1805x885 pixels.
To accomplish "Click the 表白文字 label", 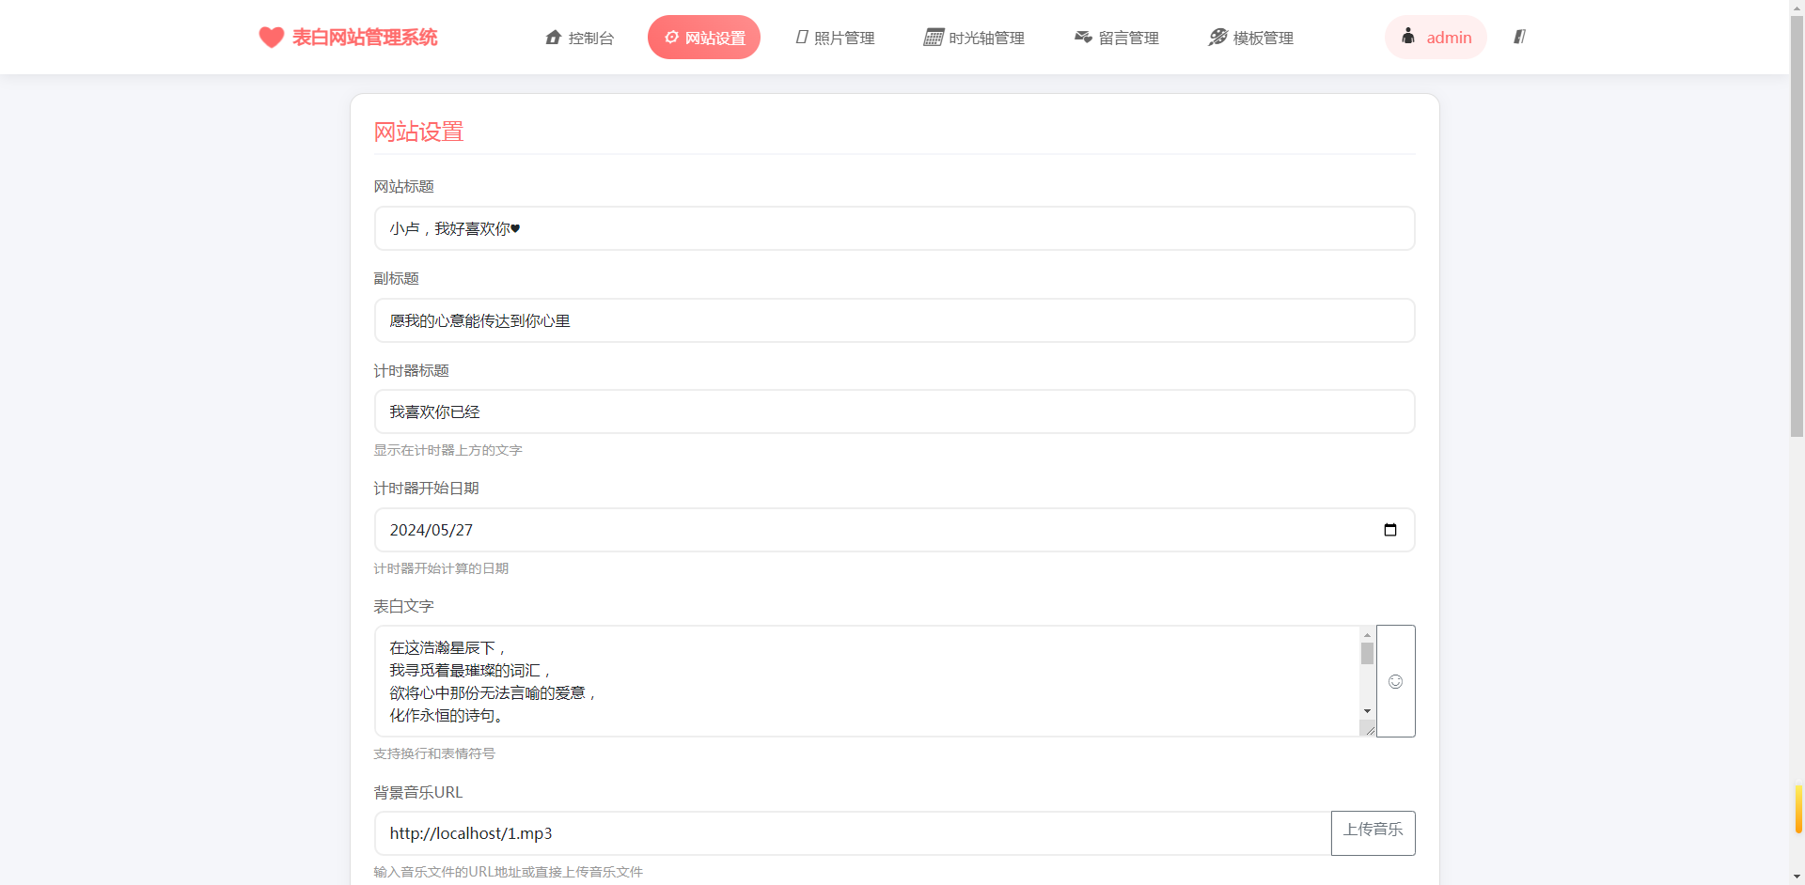I will (404, 606).
